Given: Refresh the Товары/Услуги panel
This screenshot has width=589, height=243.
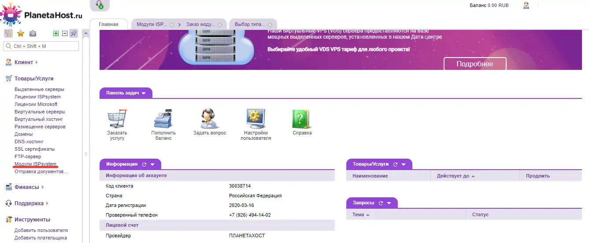Looking at the screenshot, I should 395,164.
